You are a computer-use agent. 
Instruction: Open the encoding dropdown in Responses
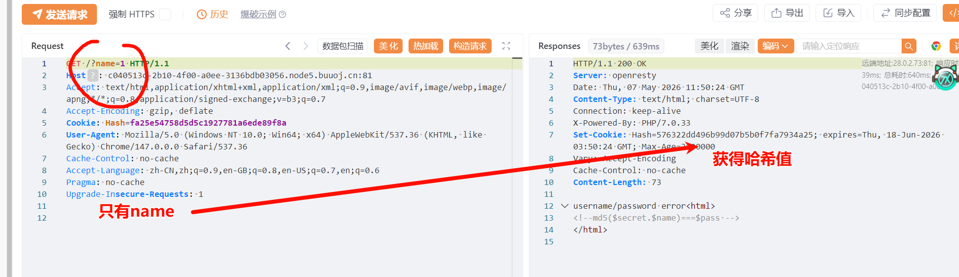[x=776, y=46]
